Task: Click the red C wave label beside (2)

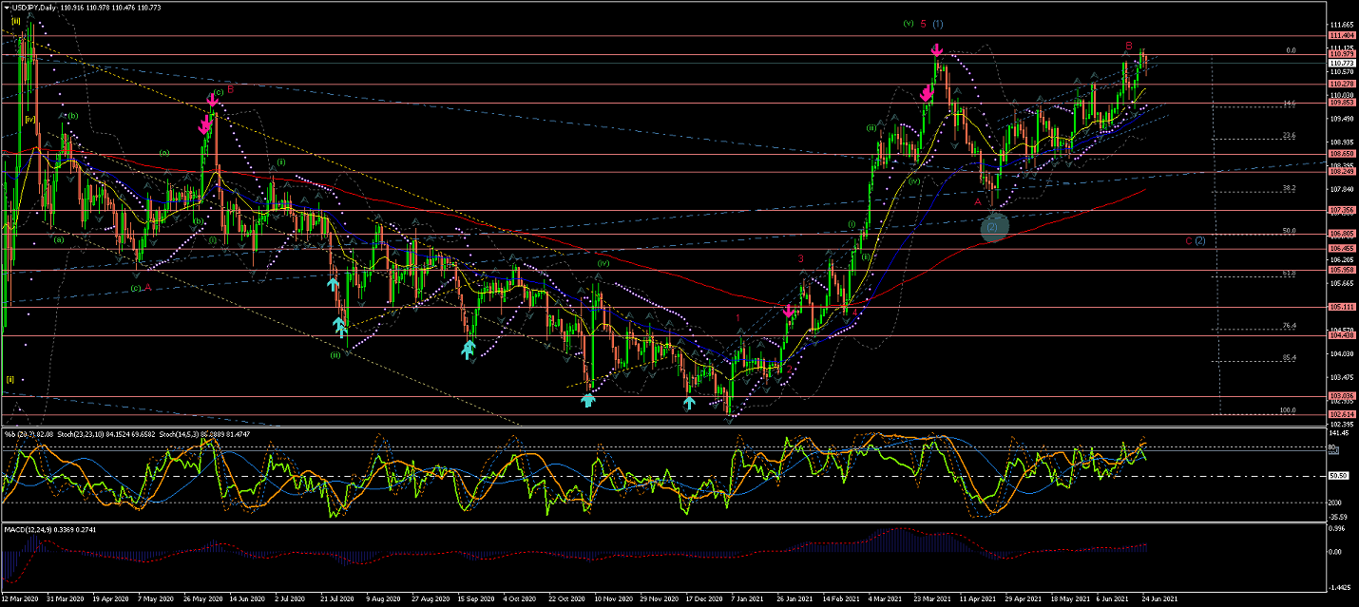Action: [x=1188, y=240]
